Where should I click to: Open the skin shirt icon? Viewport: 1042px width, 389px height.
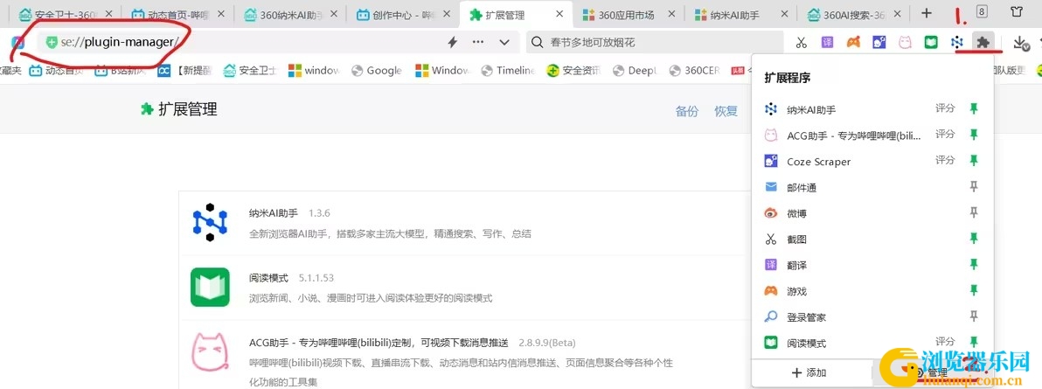1016,12
